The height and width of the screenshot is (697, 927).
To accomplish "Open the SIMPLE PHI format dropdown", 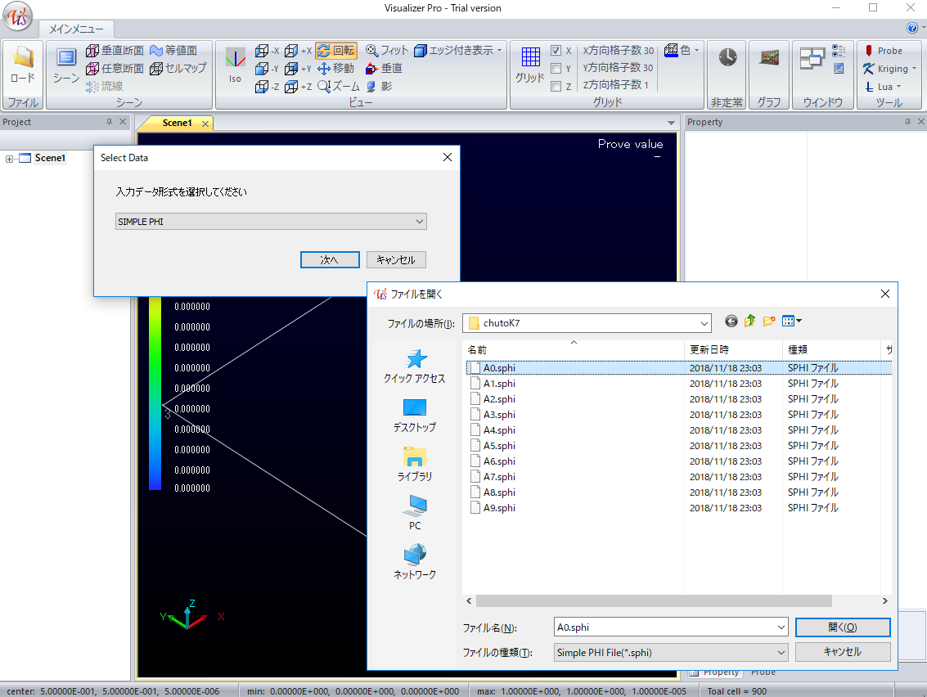I will point(271,222).
